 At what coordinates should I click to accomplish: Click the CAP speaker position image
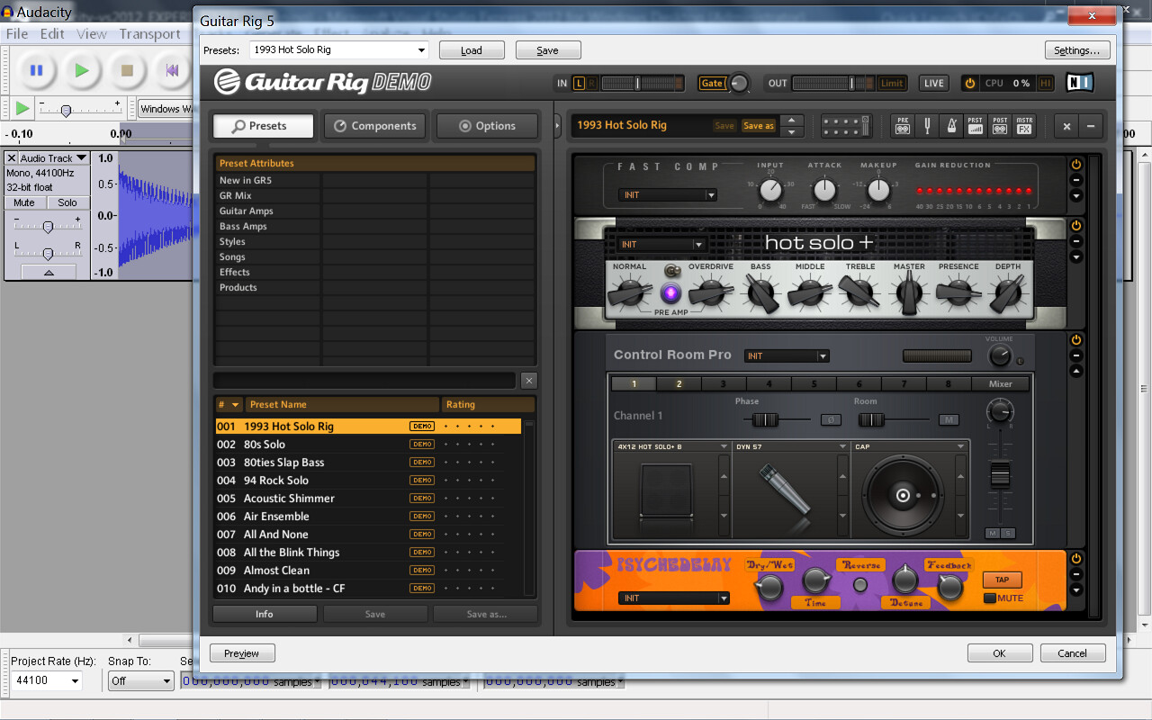903,495
